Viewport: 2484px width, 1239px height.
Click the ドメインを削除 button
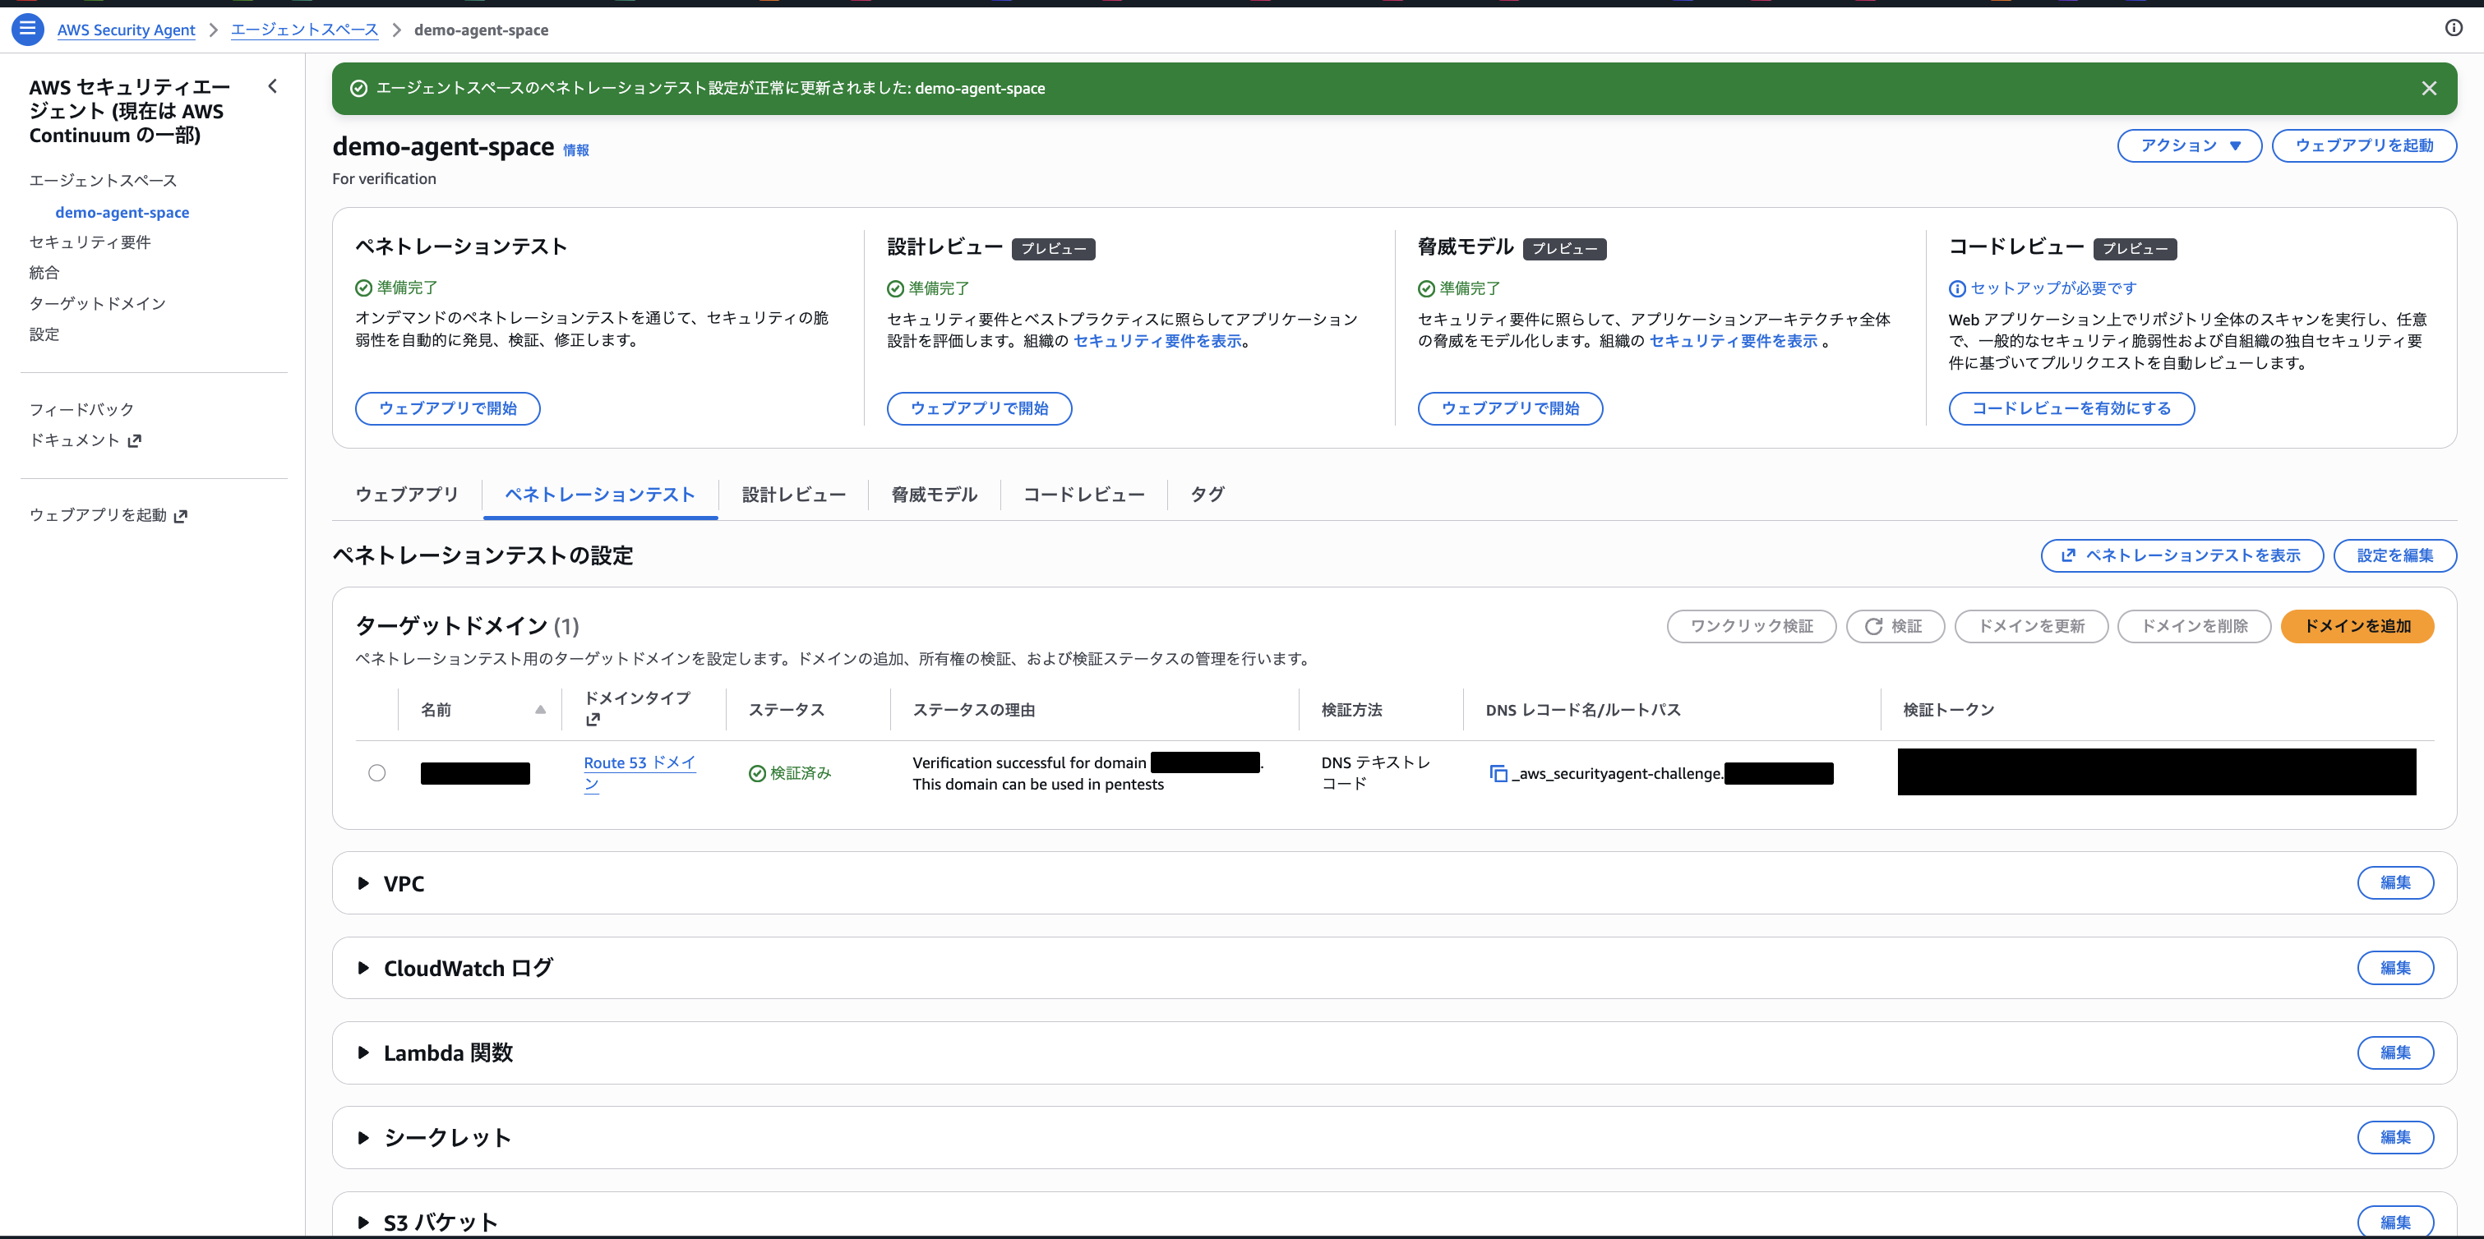[x=2194, y=627]
